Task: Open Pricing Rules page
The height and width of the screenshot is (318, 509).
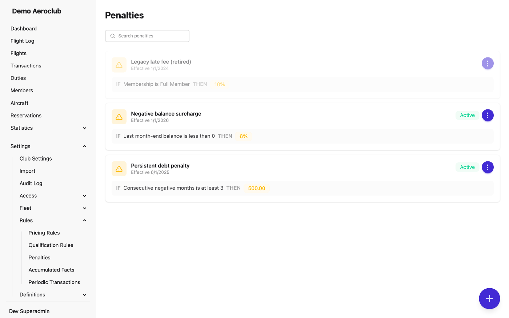Action: click(x=44, y=233)
